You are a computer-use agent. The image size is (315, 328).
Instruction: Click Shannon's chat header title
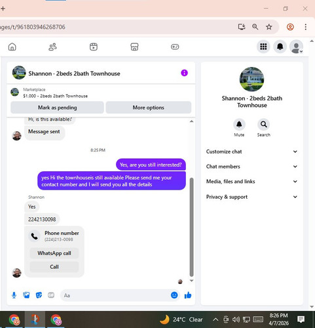click(x=74, y=73)
